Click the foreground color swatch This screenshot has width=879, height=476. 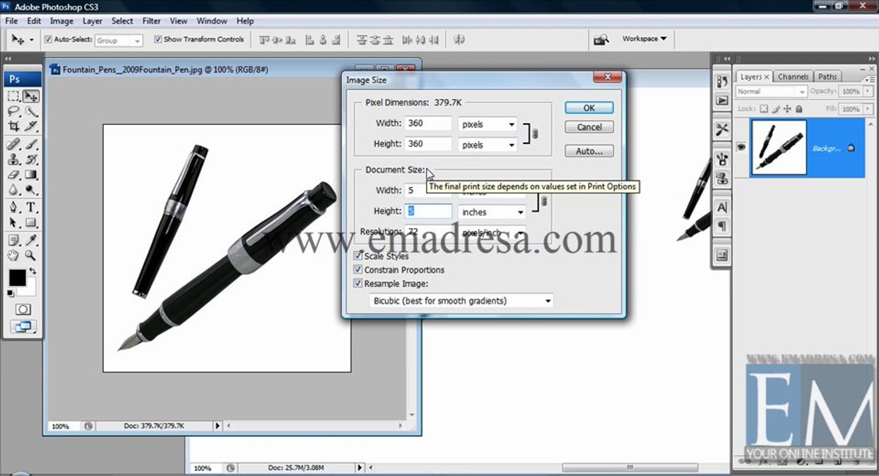(x=17, y=278)
